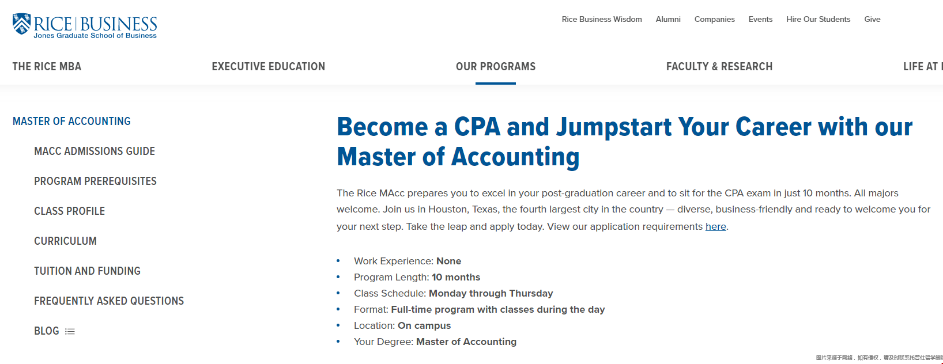Go to Curriculum sidebar item
The height and width of the screenshot is (364, 943).
(65, 241)
